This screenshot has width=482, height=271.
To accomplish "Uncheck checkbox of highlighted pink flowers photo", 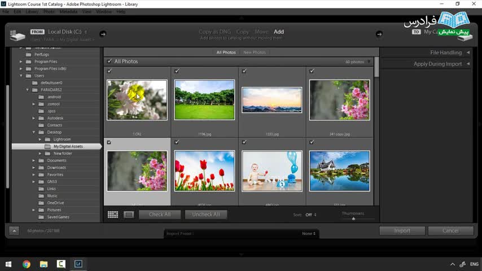I will pos(109,142).
